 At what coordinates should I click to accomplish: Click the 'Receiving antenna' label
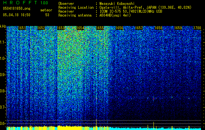[x=75, y=15]
